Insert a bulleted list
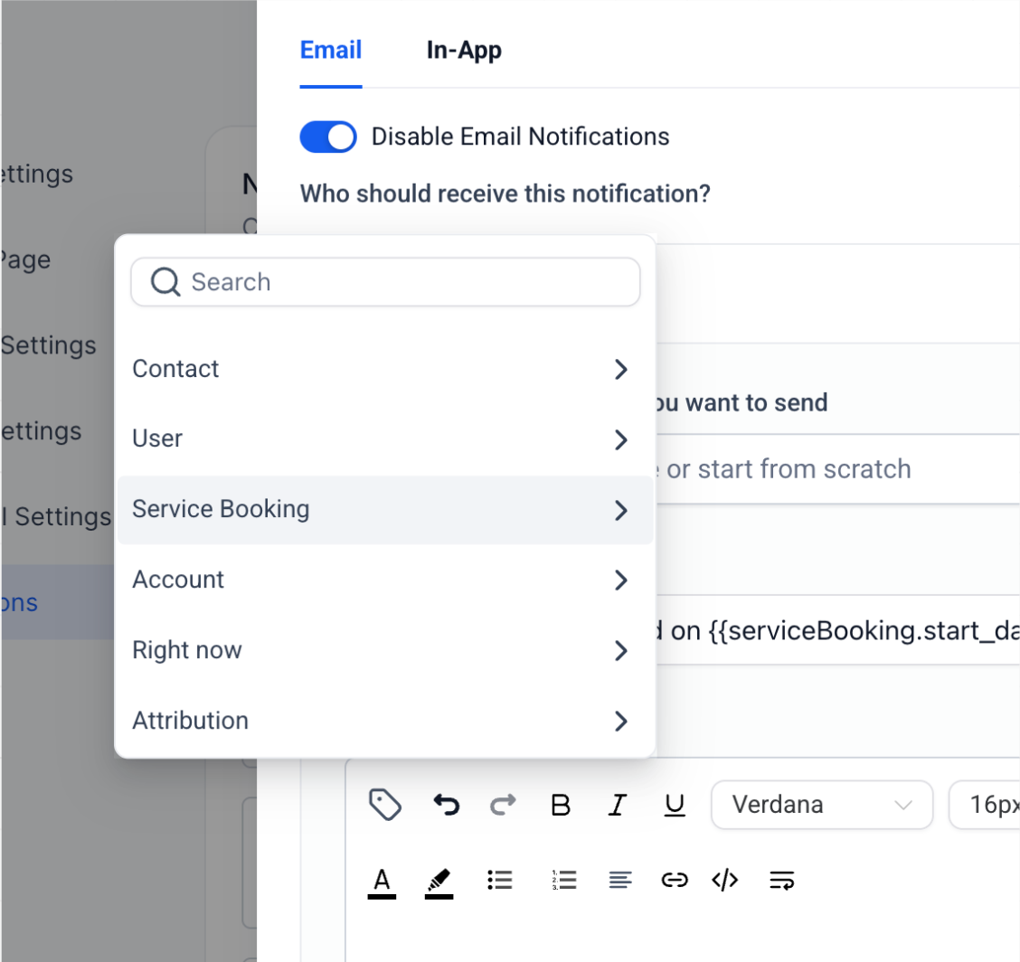 pos(499,880)
